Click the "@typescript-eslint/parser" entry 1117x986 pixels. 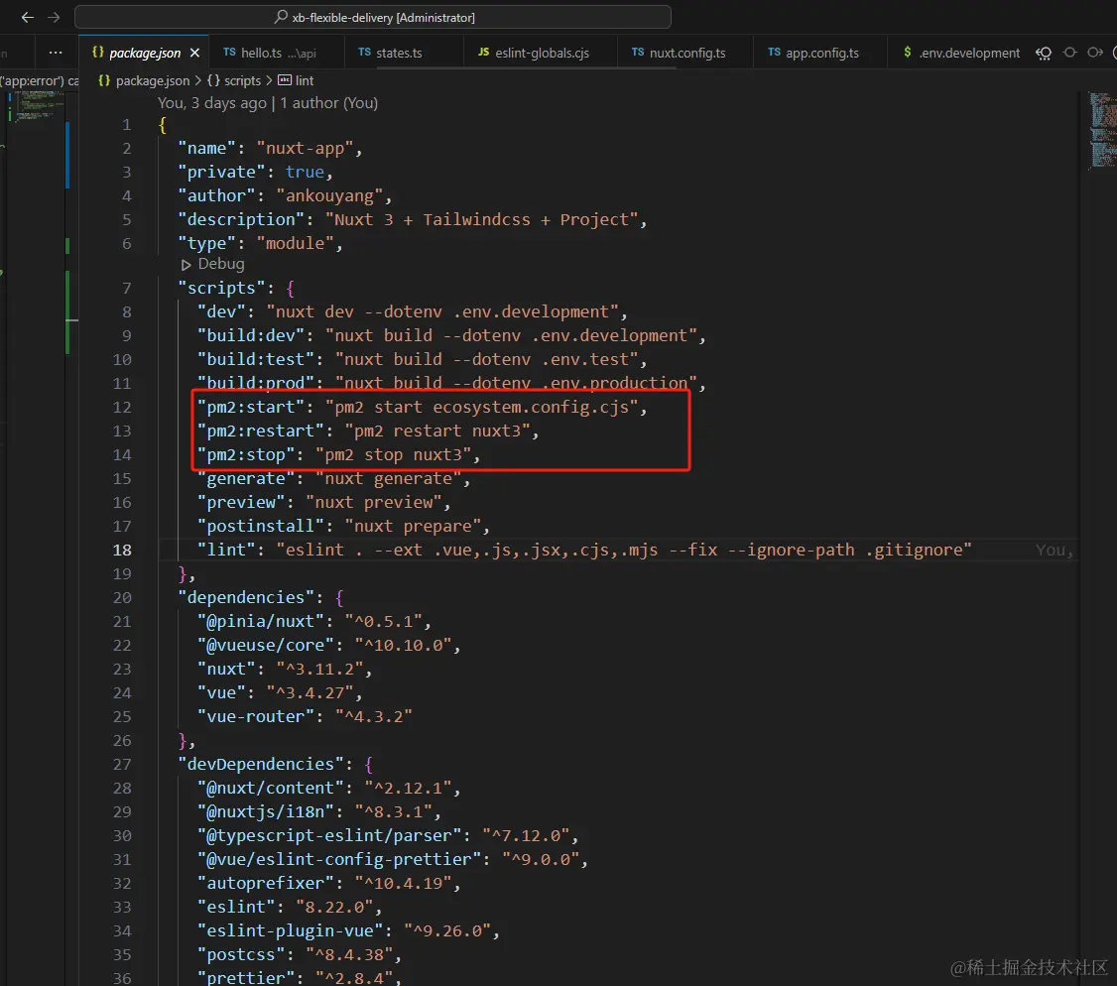pos(328,835)
